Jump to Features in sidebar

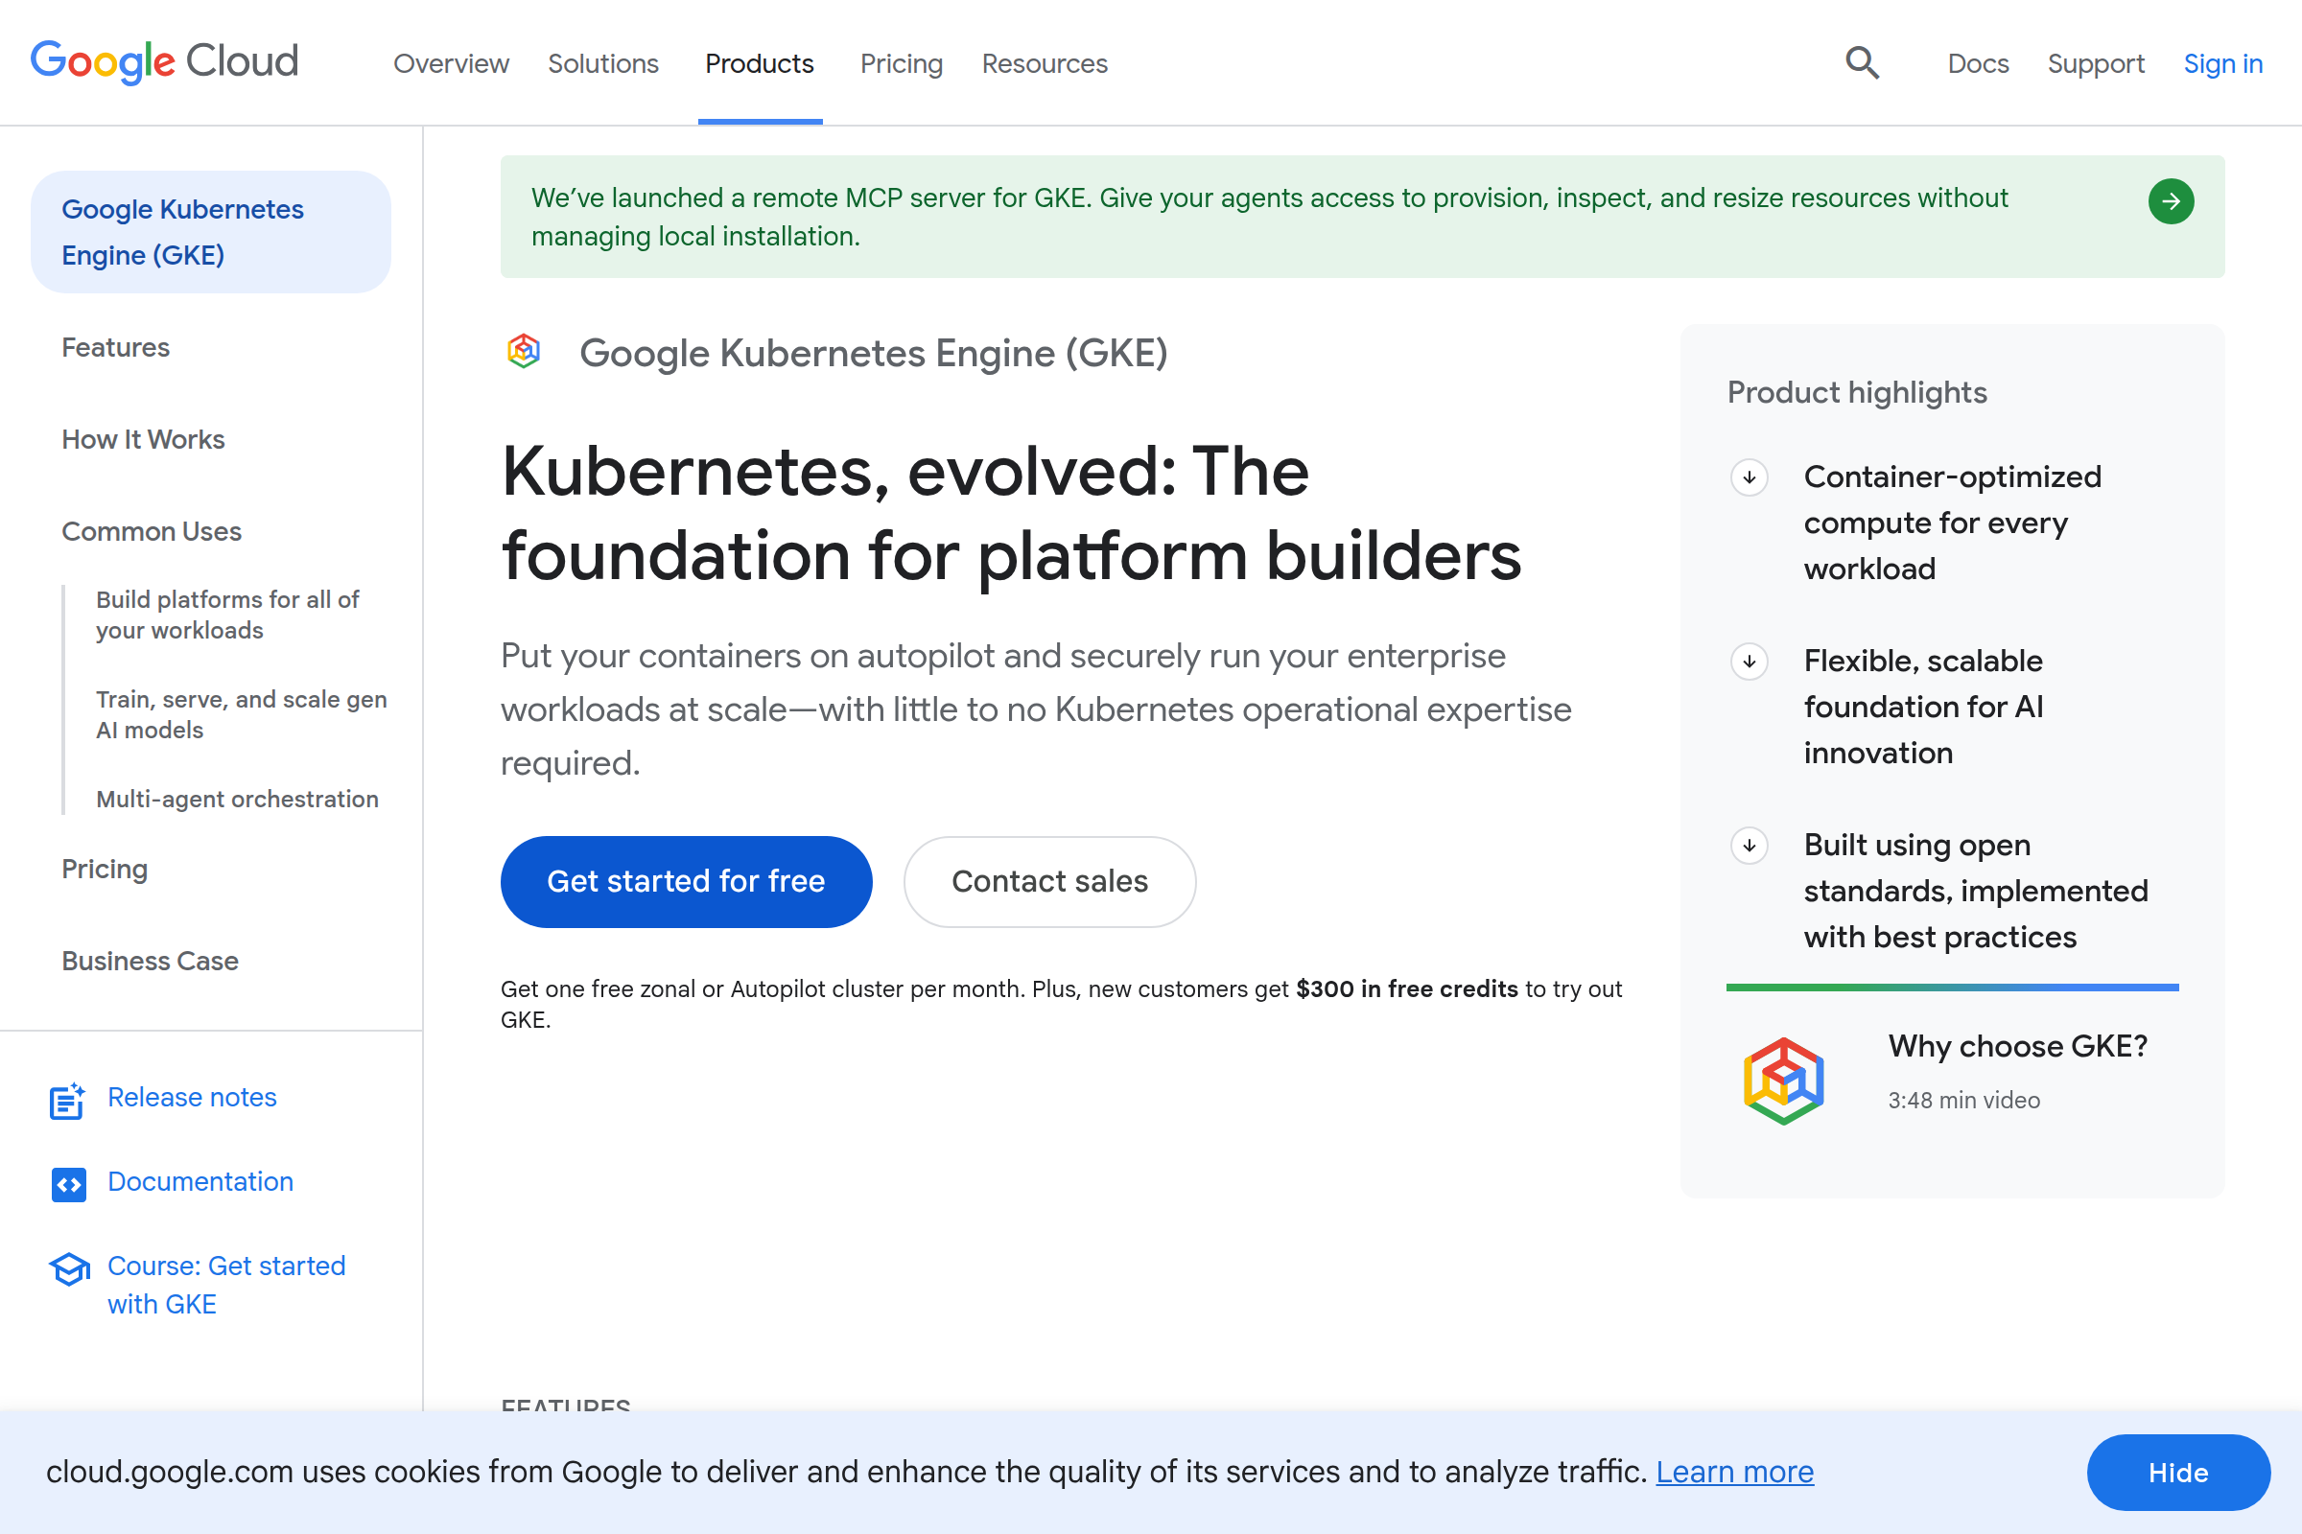point(115,347)
